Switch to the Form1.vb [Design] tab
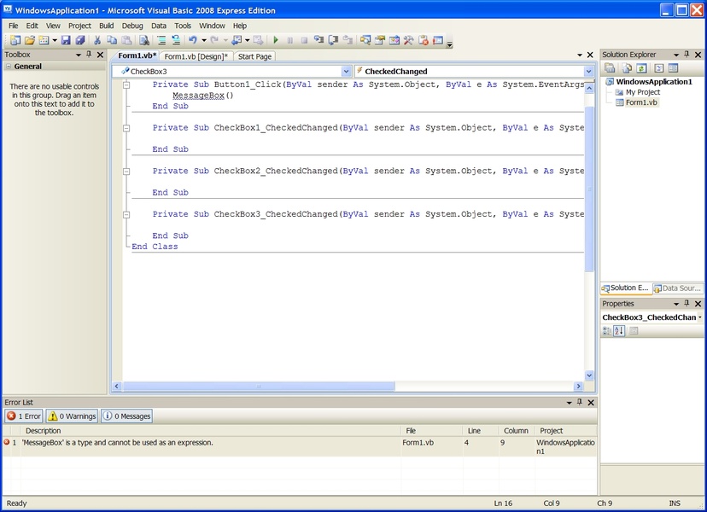The width and height of the screenshot is (707, 512). pos(196,56)
